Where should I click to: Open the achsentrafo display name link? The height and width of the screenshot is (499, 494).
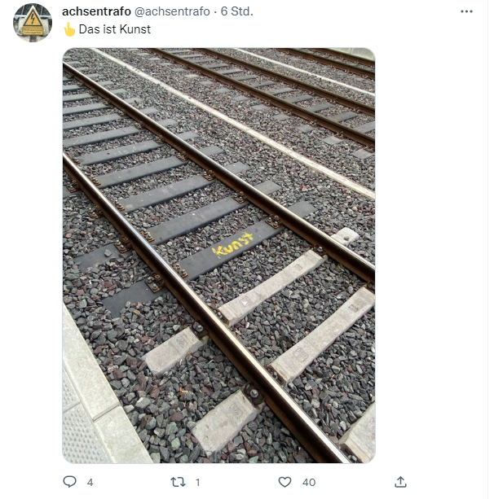click(x=96, y=11)
